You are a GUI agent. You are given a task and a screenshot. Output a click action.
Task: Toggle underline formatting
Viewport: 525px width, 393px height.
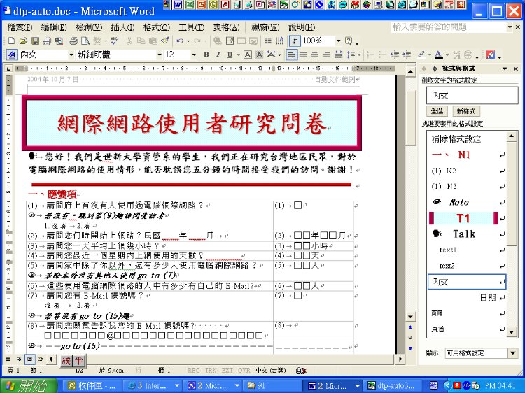230,55
